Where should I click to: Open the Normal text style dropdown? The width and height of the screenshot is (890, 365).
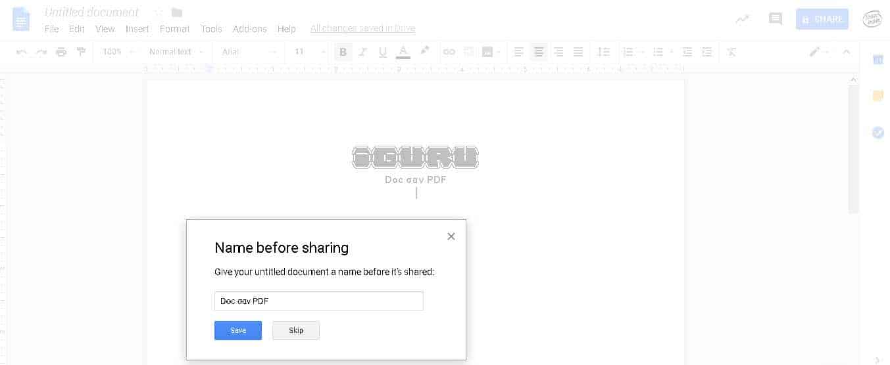[x=176, y=52]
